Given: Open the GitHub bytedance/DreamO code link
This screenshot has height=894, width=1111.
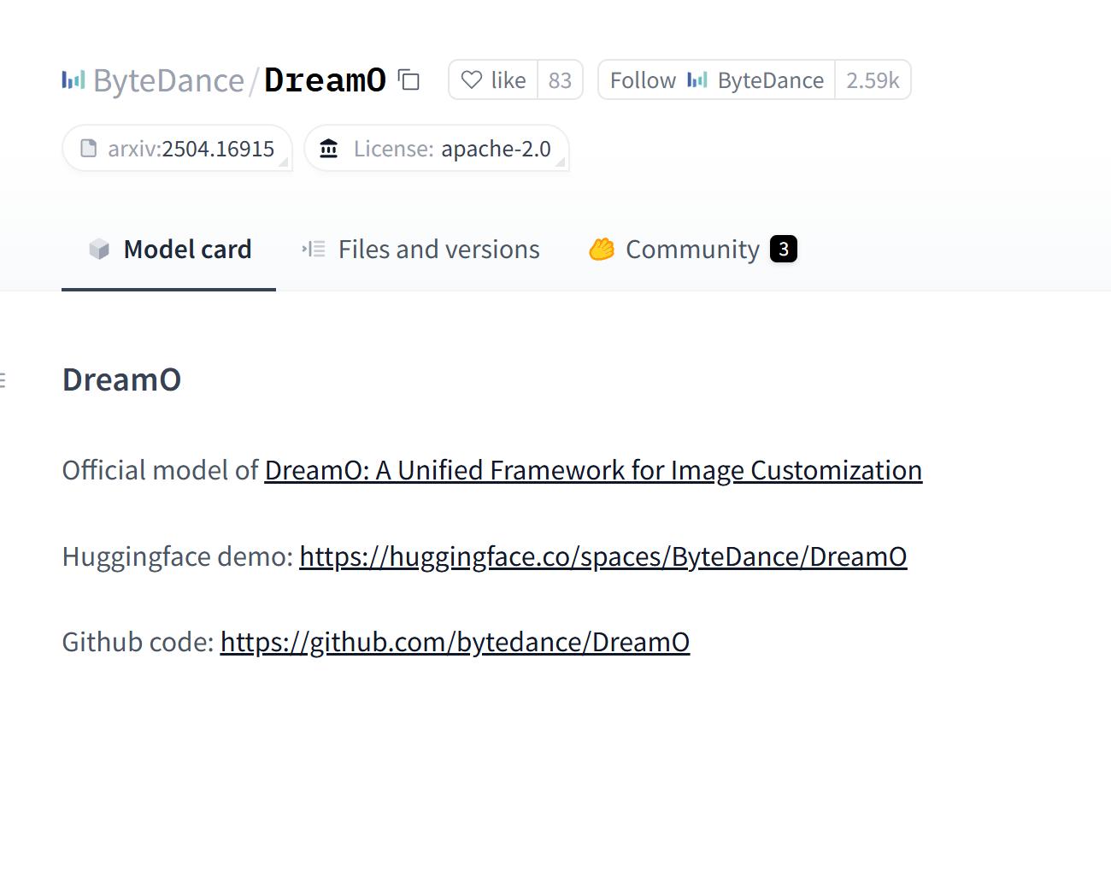Looking at the screenshot, I should (455, 642).
